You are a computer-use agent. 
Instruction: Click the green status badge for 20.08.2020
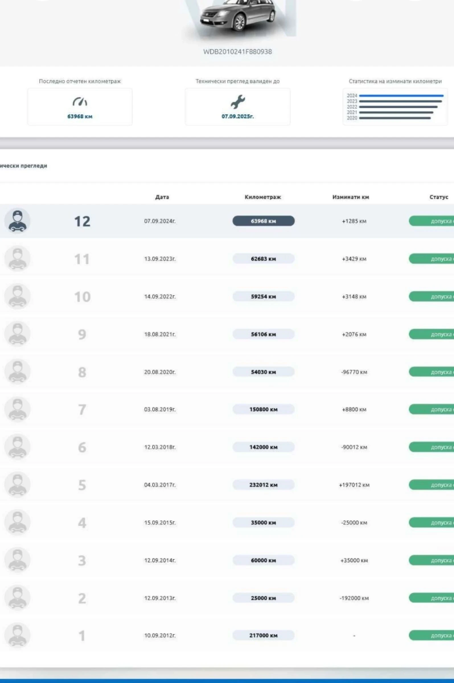click(432, 372)
